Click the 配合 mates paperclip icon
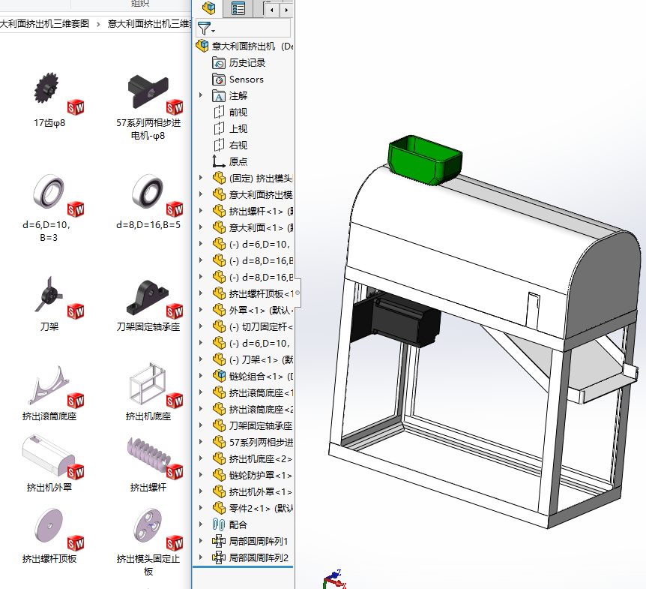The width and height of the screenshot is (646, 589). [x=218, y=524]
